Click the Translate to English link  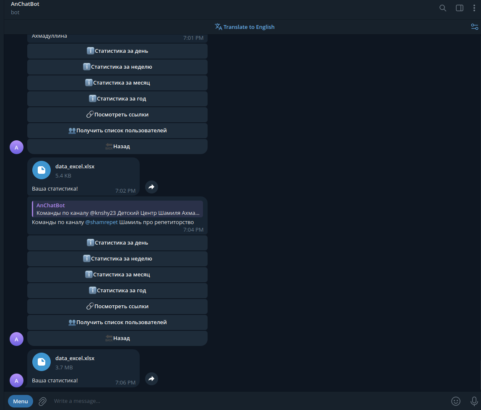(x=244, y=26)
